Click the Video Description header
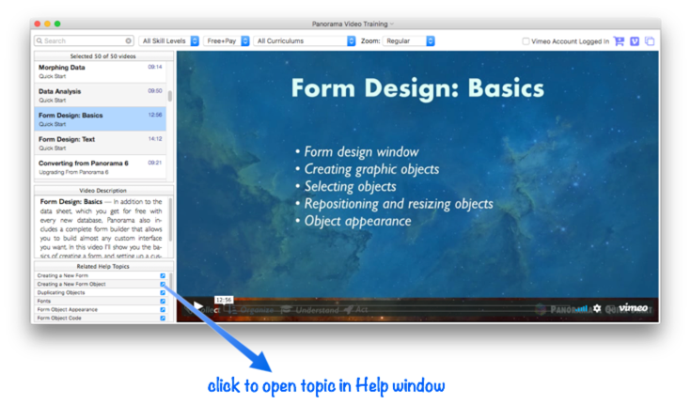The image size is (691, 405). (x=103, y=191)
